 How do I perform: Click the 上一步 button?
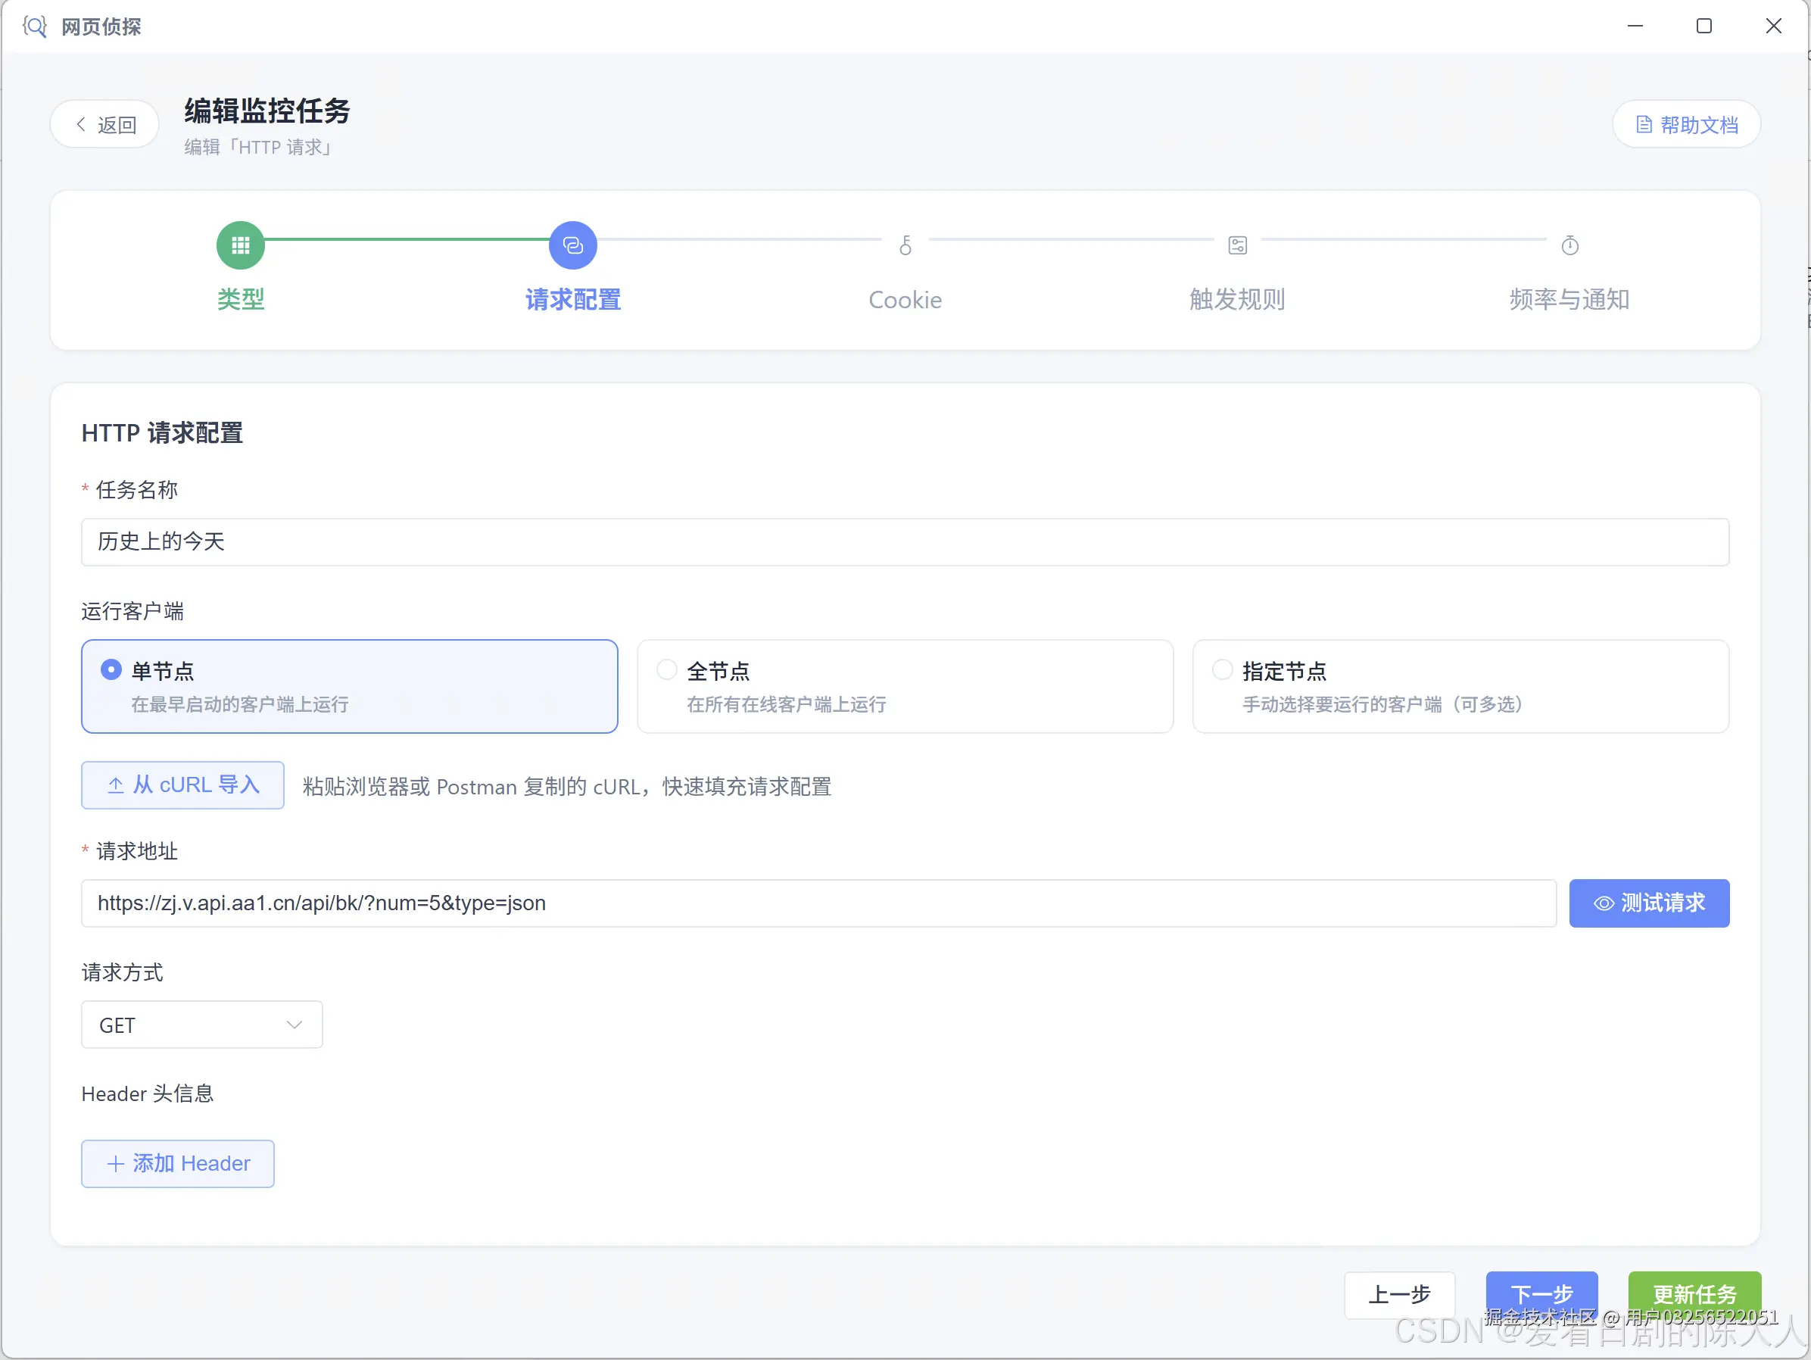coord(1399,1296)
